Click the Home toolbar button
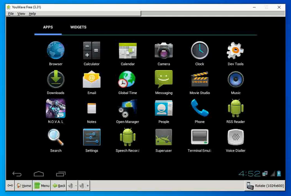 [x=24, y=186]
